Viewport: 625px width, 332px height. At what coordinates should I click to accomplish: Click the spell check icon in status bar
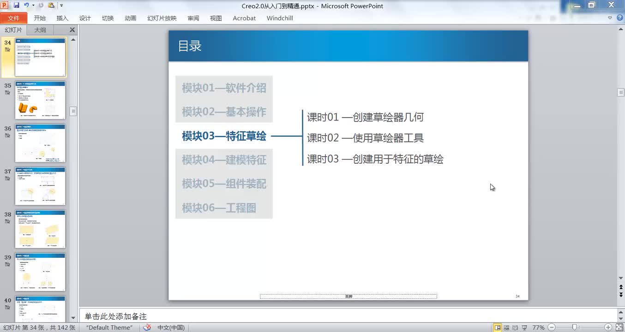[147, 327]
